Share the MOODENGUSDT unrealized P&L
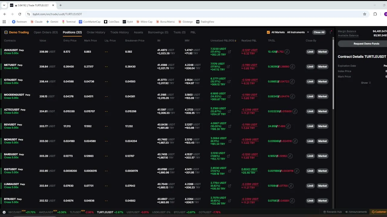 point(229,96)
